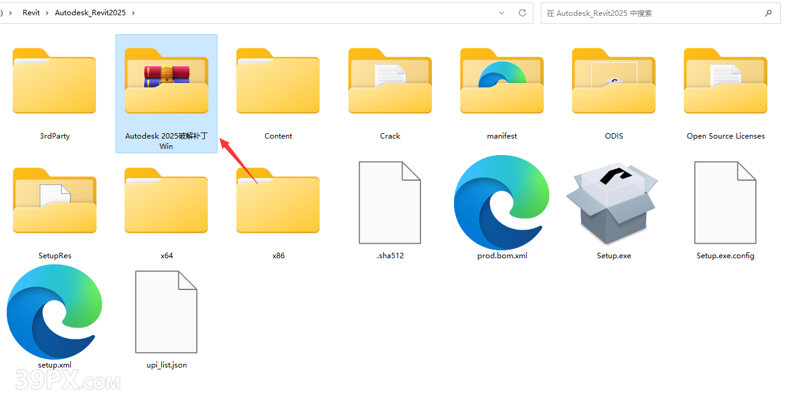Click the Setup.exe.config file name
Image resolution: width=787 pixels, height=406 pixels.
tap(725, 256)
